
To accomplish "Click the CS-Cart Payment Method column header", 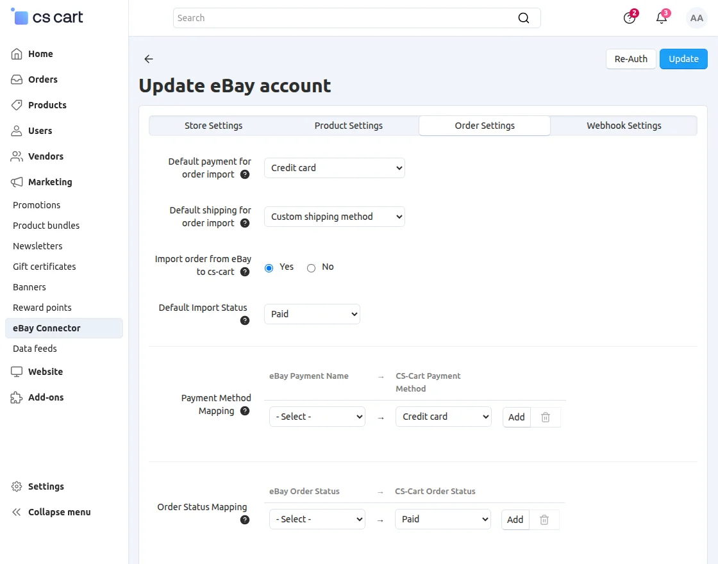I will [428, 382].
